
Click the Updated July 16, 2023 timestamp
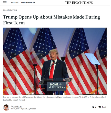pyautogui.click(x=29, y=109)
